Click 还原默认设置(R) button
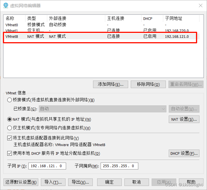This screenshot has height=190, width=207. pyautogui.click(x=21, y=182)
